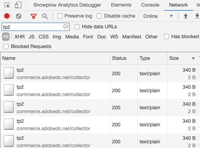Clear the network log

tap(19, 16)
